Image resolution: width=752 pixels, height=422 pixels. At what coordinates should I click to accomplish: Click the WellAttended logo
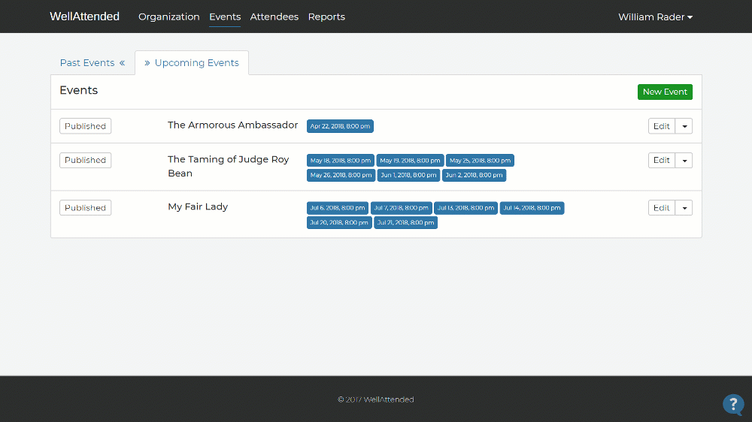[x=84, y=17]
